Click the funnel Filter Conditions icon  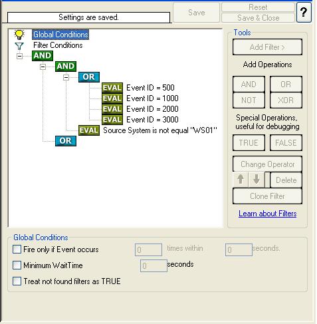tap(19, 46)
